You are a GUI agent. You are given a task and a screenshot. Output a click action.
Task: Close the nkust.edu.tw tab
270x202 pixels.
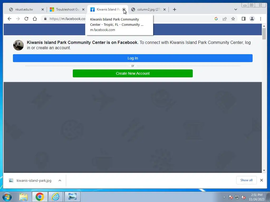click(x=43, y=9)
